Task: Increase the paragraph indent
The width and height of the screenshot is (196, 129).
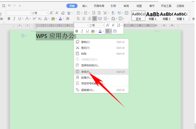Action: click(x=99, y=13)
